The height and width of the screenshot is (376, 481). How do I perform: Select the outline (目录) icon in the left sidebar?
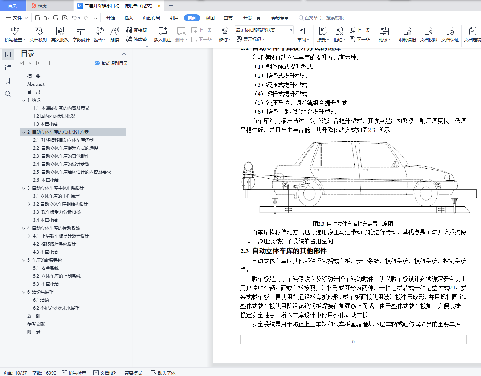click(8, 54)
